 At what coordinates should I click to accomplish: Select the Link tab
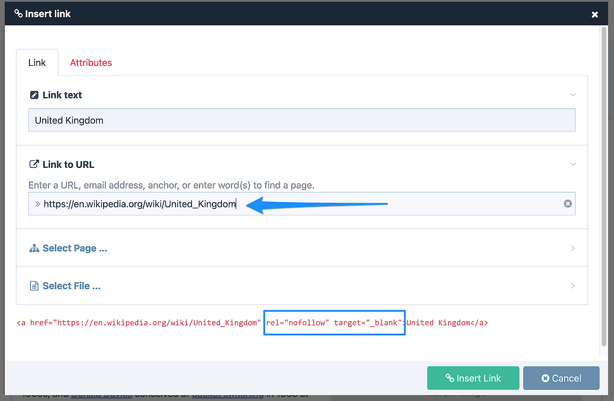pos(37,63)
